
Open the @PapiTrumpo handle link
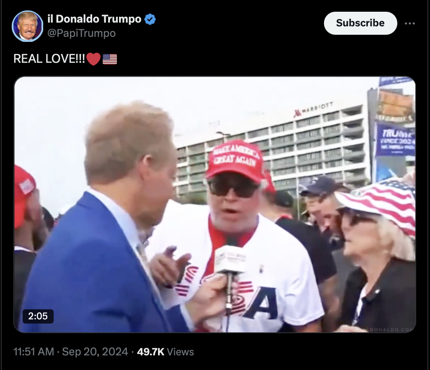tap(81, 33)
